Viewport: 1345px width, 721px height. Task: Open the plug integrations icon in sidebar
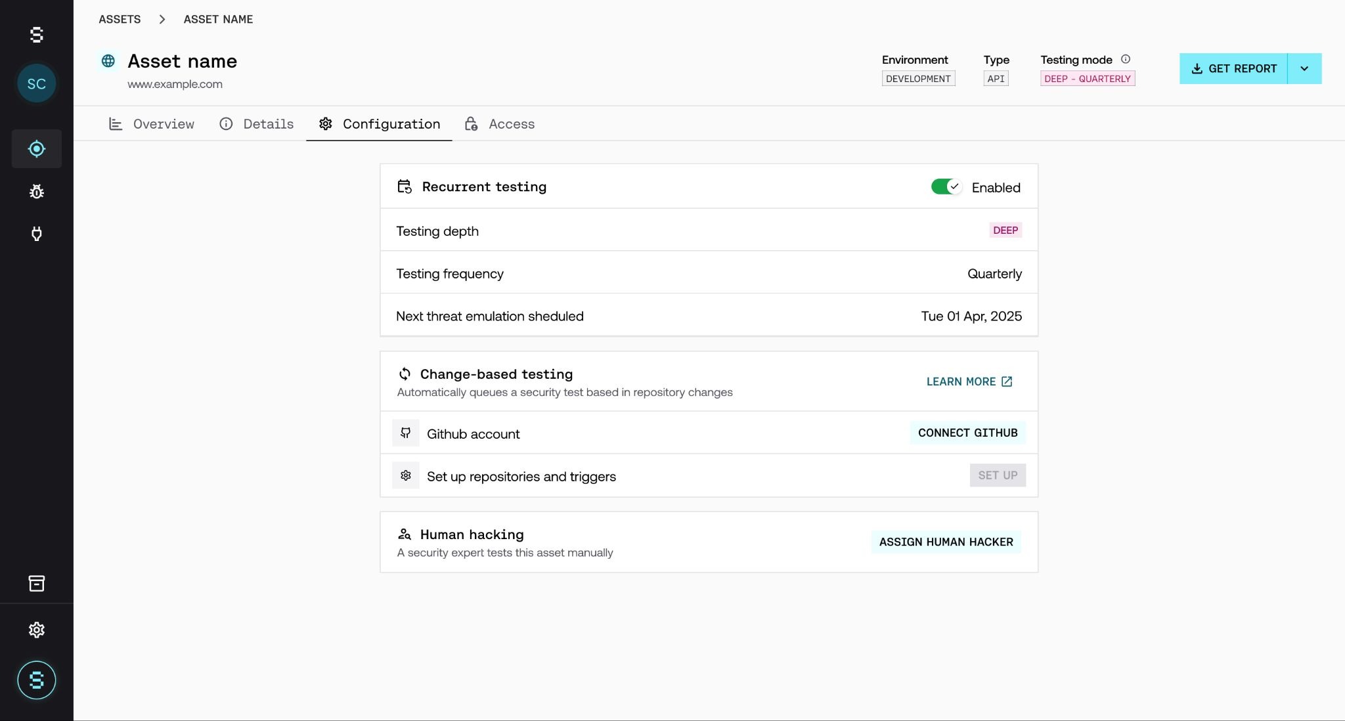[x=37, y=234]
